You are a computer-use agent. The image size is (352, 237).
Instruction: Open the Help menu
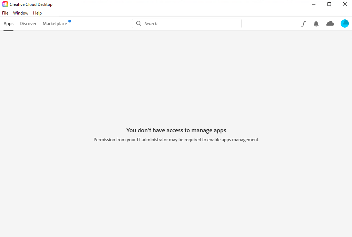tap(37, 13)
